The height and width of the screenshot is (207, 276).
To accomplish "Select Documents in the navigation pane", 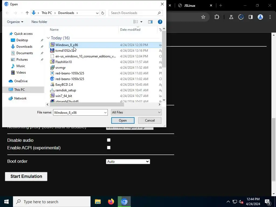I will point(25,53).
